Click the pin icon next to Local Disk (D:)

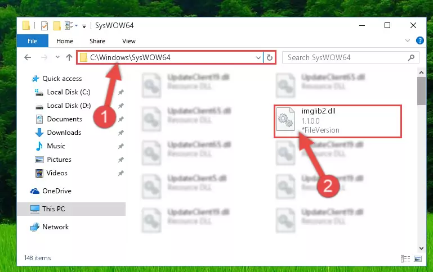coord(120,106)
